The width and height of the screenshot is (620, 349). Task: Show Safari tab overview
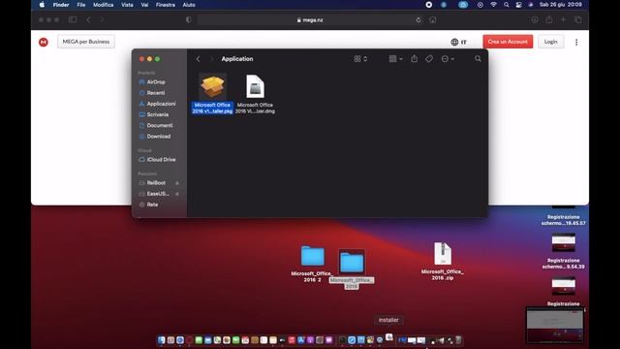click(x=577, y=19)
